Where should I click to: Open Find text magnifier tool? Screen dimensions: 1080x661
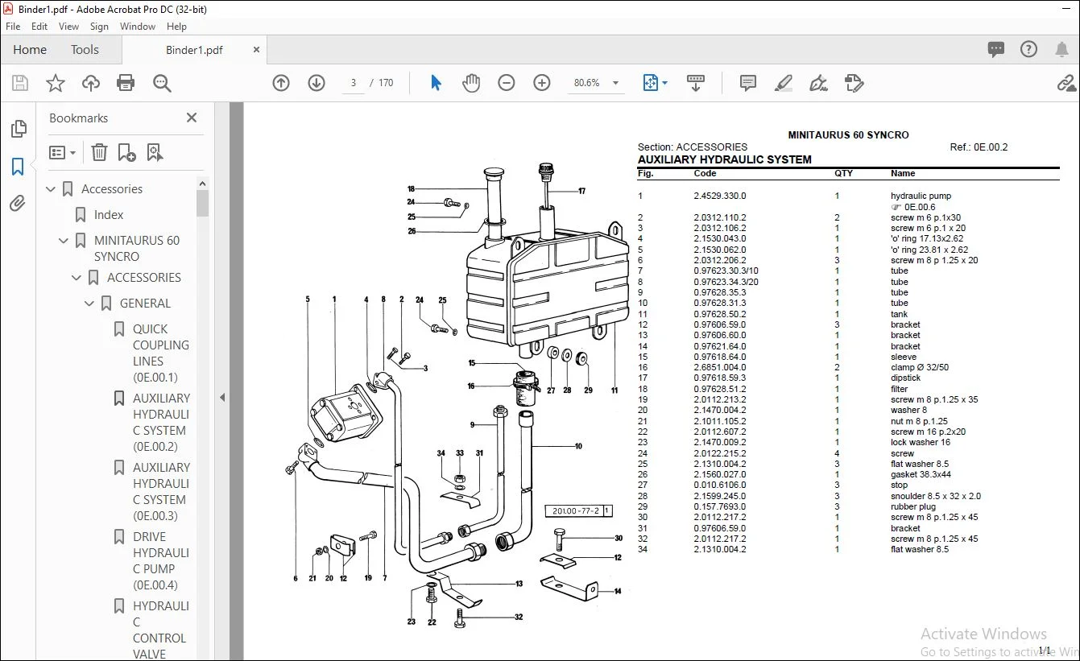pos(162,83)
